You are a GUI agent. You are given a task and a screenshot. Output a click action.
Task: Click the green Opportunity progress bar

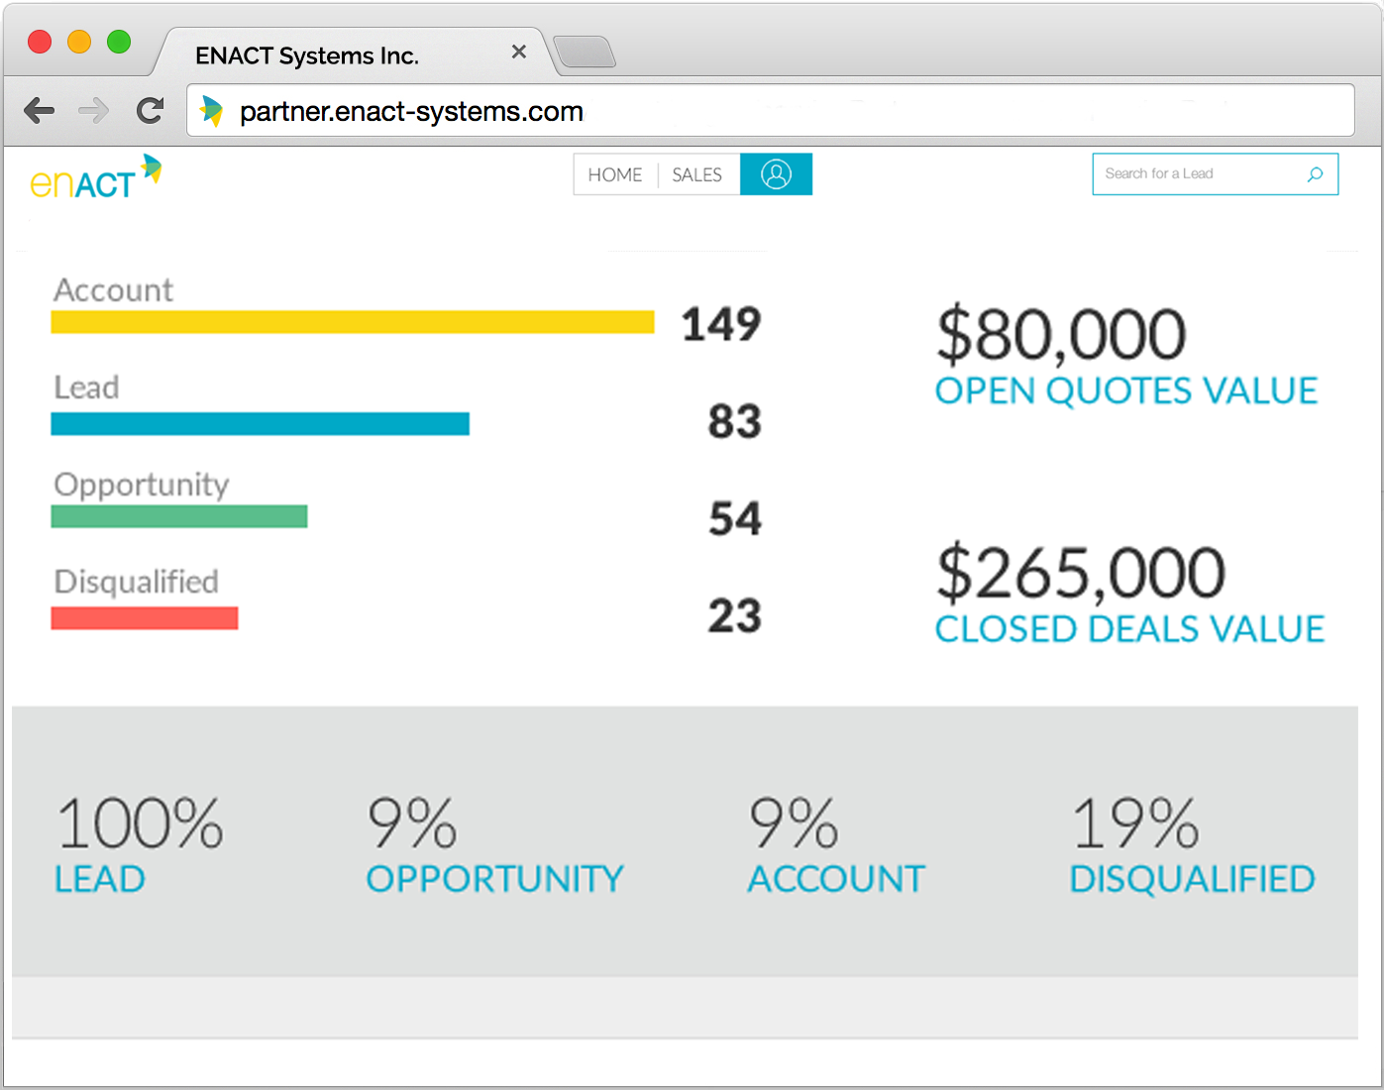coord(178,515)
